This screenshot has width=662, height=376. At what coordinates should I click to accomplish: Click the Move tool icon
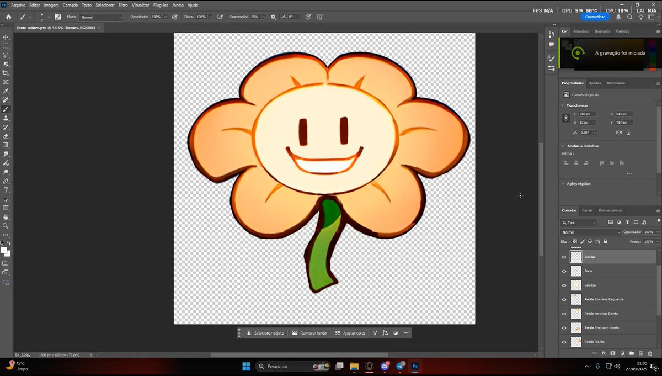click(x=6, y=37)
